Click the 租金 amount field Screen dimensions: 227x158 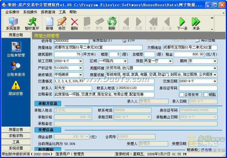pyautogui.click(x=189, y=54)
